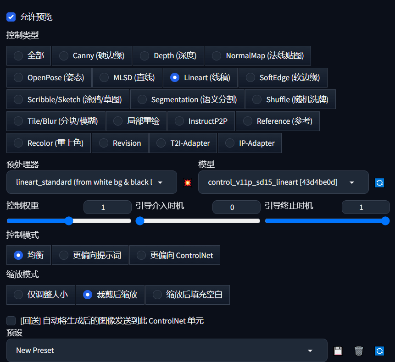The width and height of the screenshot is (395, 362).
Task: Click the explosion icon to run preprocessor
Action: (187, 182)
